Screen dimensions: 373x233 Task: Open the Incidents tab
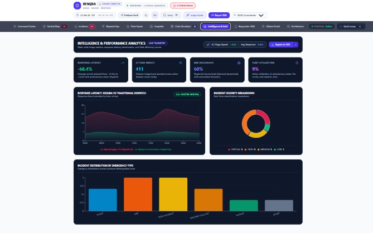point(84,26)
